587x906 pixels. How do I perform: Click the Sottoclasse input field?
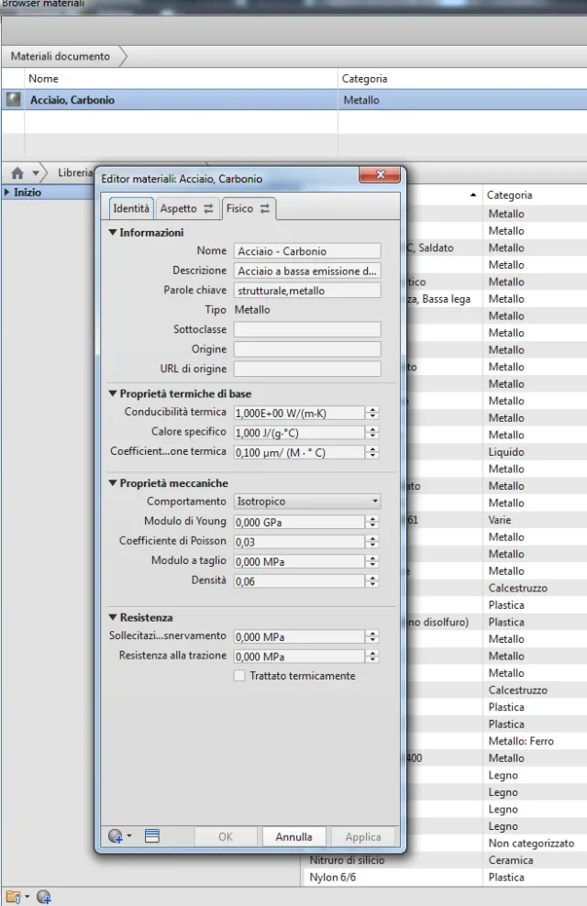tap(306, 329)
